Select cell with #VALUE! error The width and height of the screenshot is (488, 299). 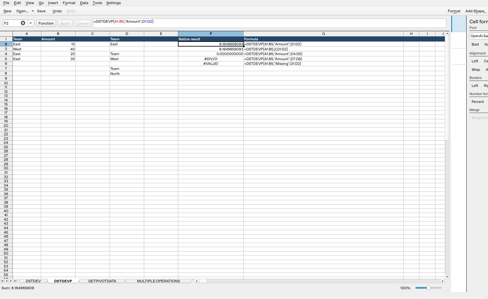point(211,64)
